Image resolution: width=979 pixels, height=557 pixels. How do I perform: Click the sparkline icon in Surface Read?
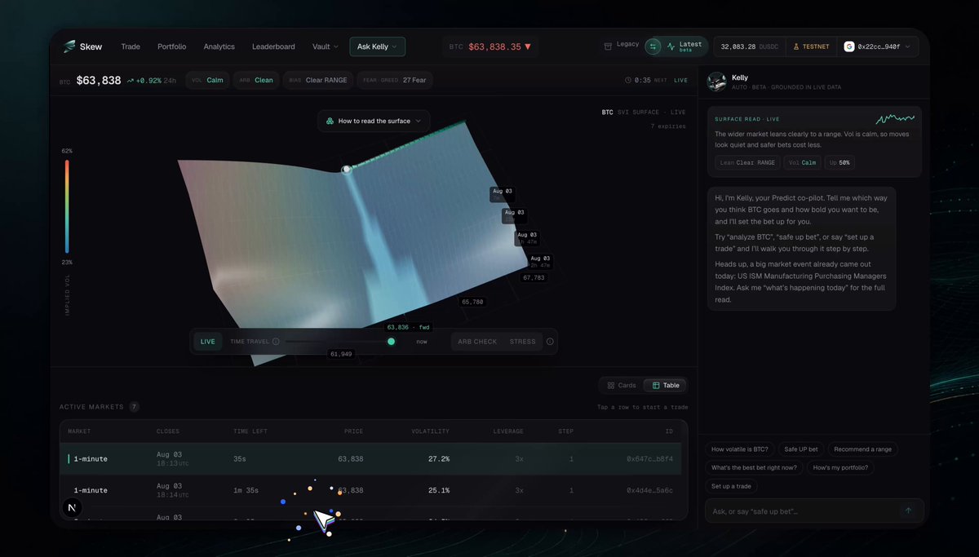(895, 119)
